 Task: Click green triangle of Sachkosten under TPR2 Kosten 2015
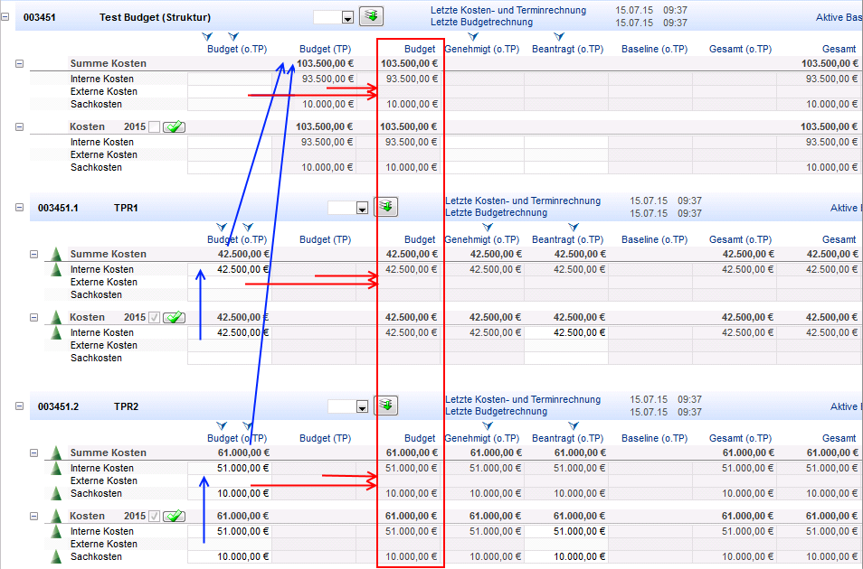55,556
